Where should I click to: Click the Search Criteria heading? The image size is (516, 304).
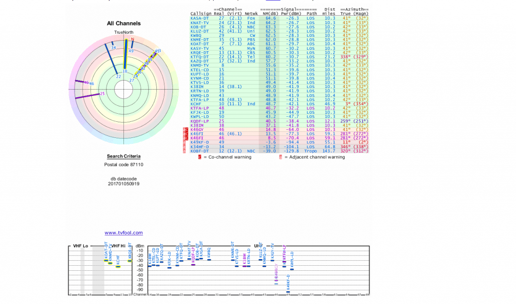click(x=124, y=157)
